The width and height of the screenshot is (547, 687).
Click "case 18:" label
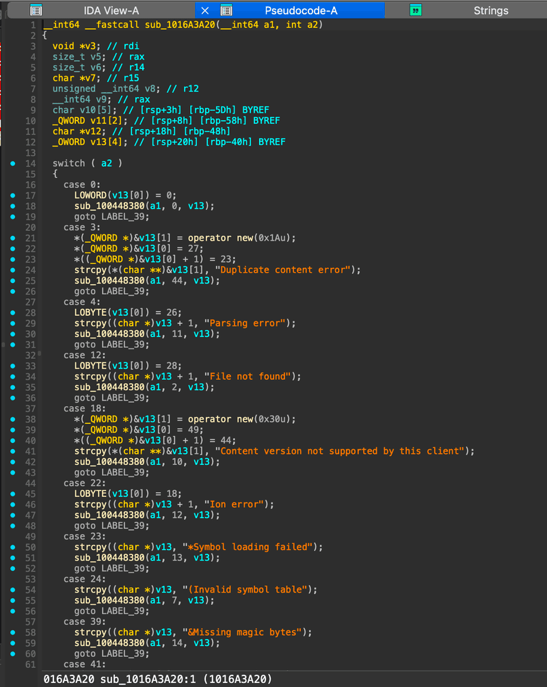(85, 408)
